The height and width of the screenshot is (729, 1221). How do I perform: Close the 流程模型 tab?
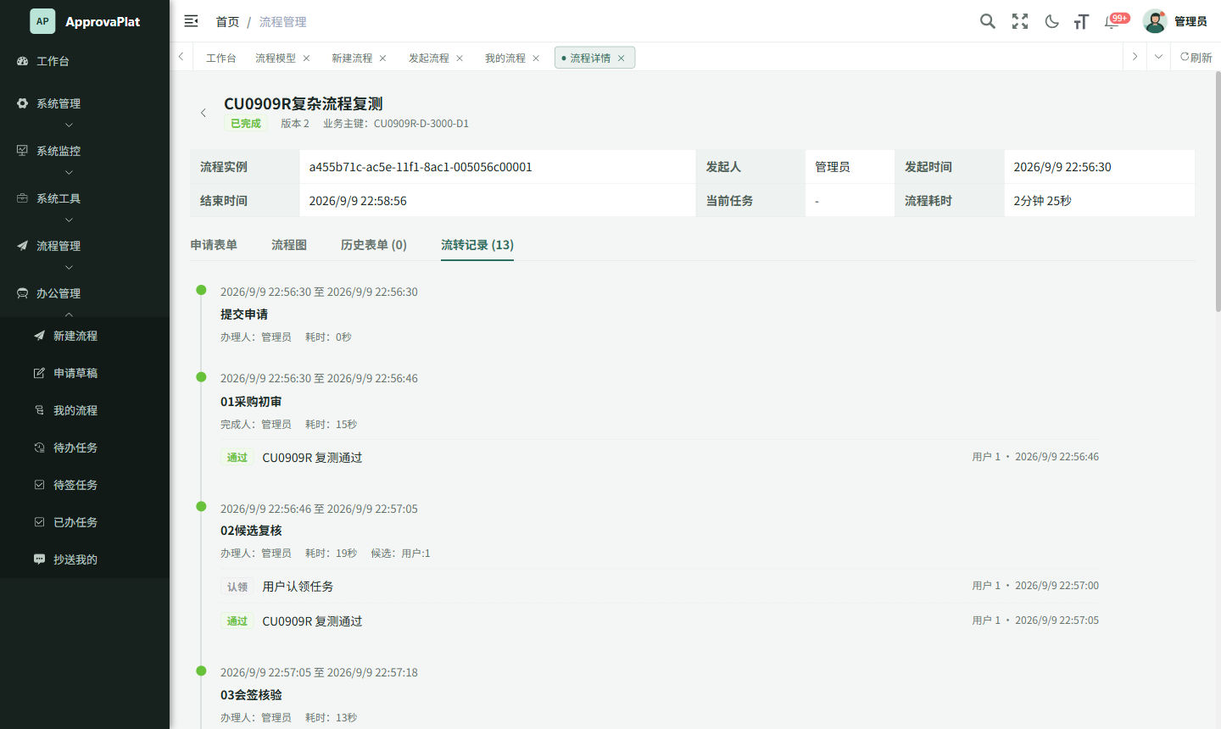306,58
